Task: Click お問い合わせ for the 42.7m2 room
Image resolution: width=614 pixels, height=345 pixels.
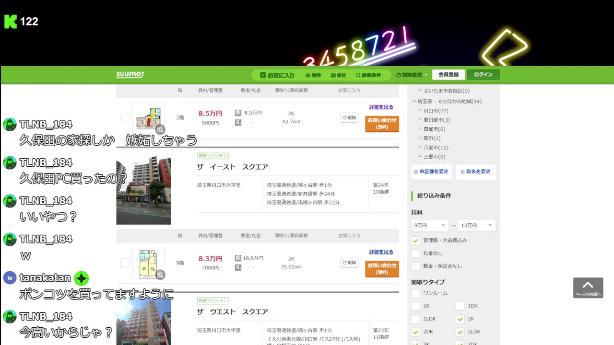Action: pyautogui.click(x=382, y=124)
